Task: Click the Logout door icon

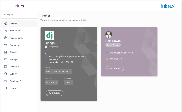Action: (6, 88)
